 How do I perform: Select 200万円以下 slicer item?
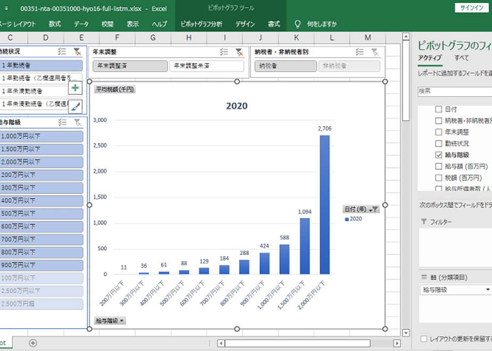tap(42, 175)
